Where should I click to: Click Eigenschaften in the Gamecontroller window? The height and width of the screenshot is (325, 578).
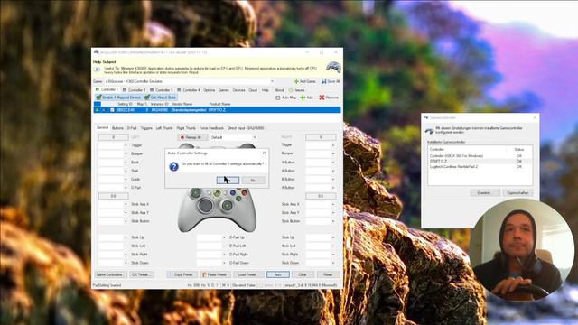[517, 192]
